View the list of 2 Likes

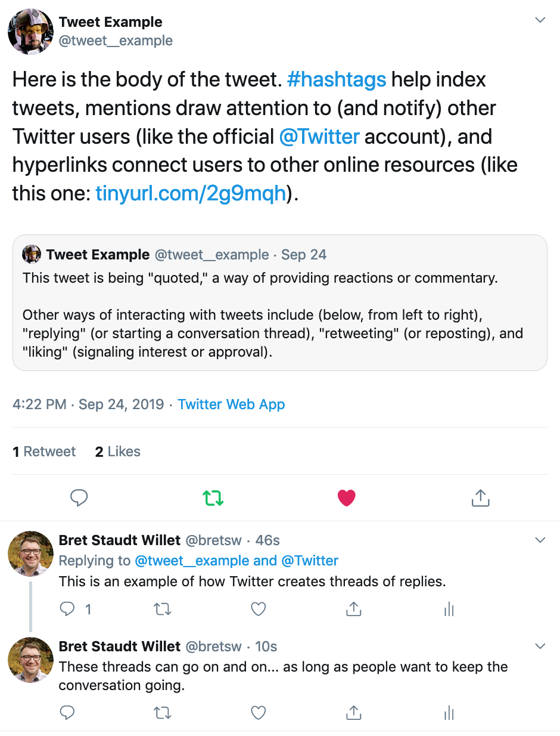[x=118, y=452]
